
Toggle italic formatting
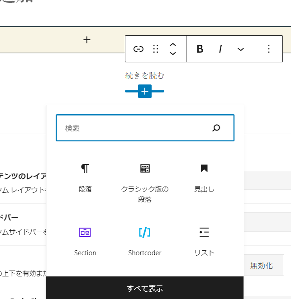pos(220,49)
